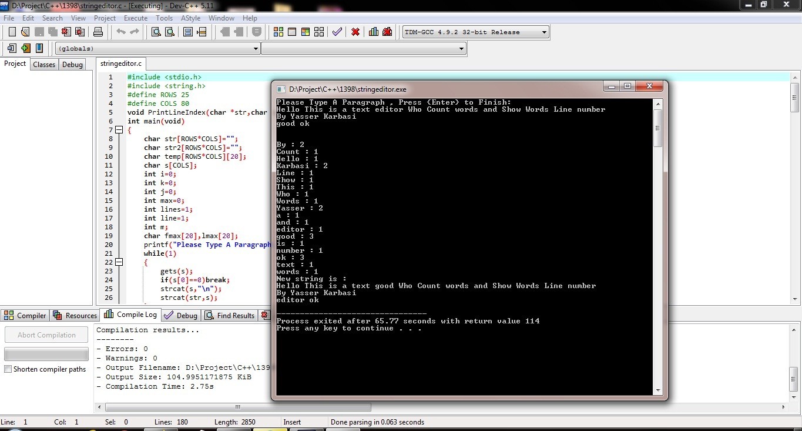Image resolution: width=802 pixels, height=431 pixels.
Task: Click the Close file toolbar icon
Action: tap(66, 32)
